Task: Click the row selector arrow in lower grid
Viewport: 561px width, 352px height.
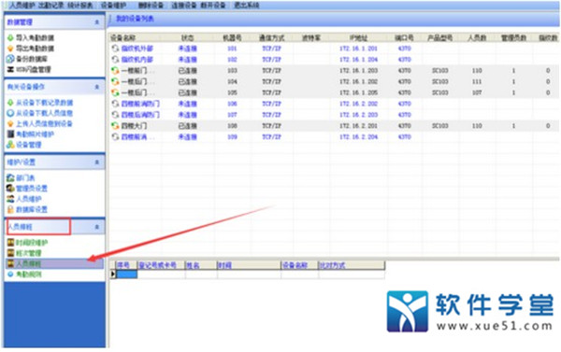Action: [x=113, y=275]
